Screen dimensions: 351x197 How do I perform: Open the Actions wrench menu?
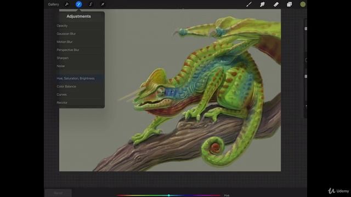67,4
